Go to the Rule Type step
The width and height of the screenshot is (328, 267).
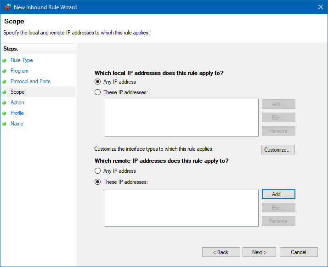pyautogui.click(x=22, y=60)
